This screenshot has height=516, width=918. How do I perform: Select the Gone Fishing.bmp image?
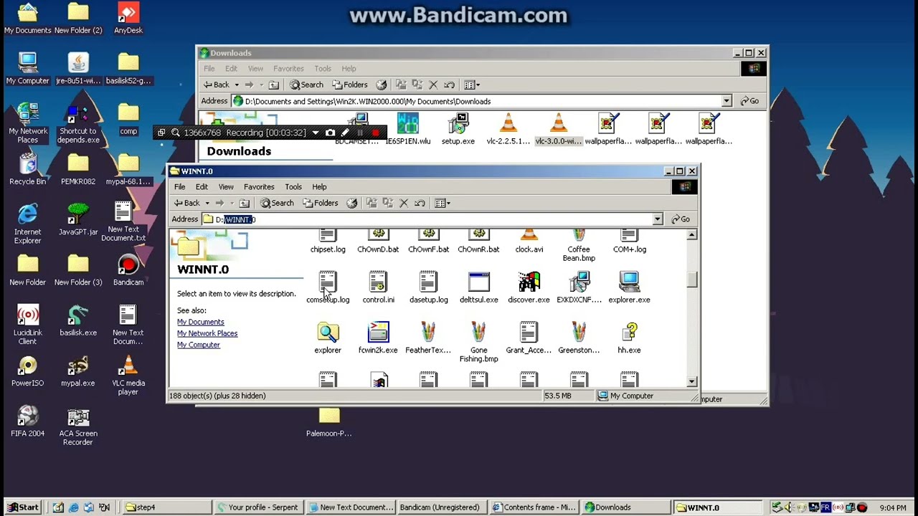[478, 341]
